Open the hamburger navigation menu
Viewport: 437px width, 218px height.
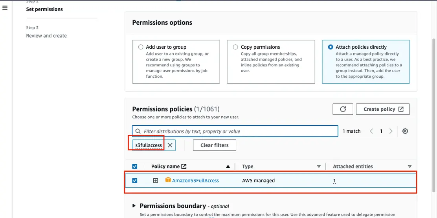pos(5,8)
